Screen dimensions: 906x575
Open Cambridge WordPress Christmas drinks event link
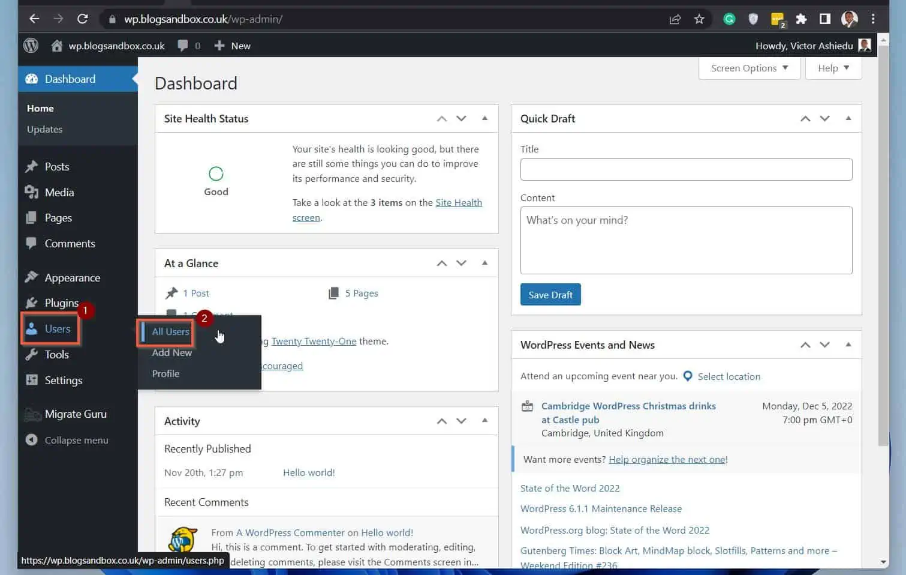[628, 413]
